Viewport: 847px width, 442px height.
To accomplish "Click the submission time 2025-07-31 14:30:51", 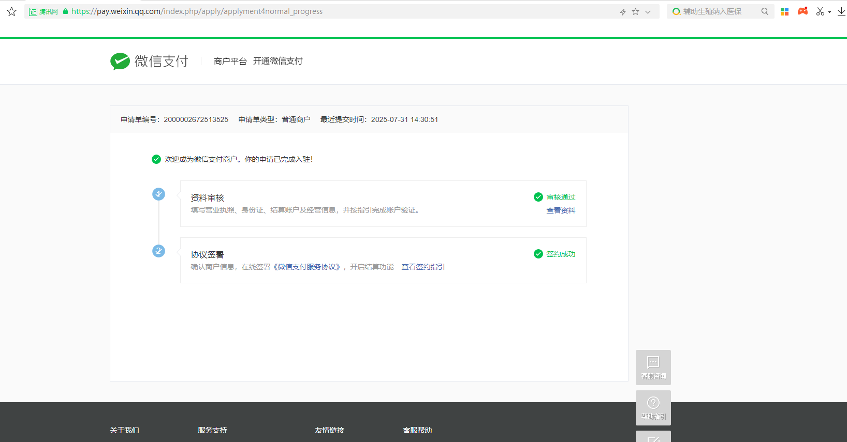I will click(x=405, y=119).
